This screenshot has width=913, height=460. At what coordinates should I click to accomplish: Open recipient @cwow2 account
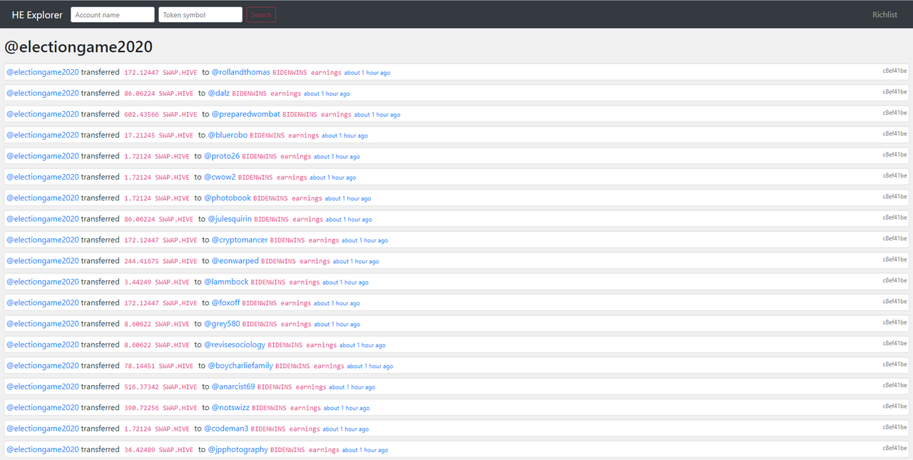[220, 177]
